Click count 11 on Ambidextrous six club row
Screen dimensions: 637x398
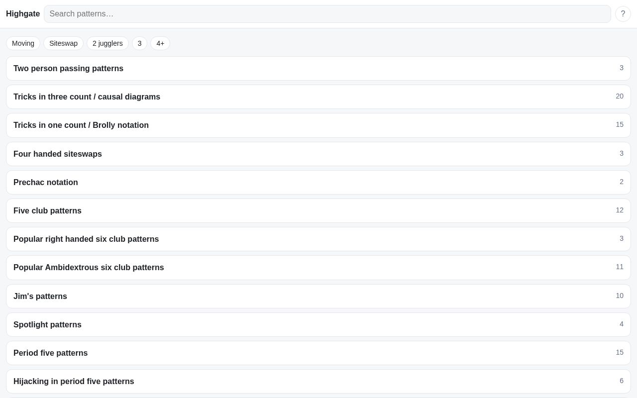620,267
